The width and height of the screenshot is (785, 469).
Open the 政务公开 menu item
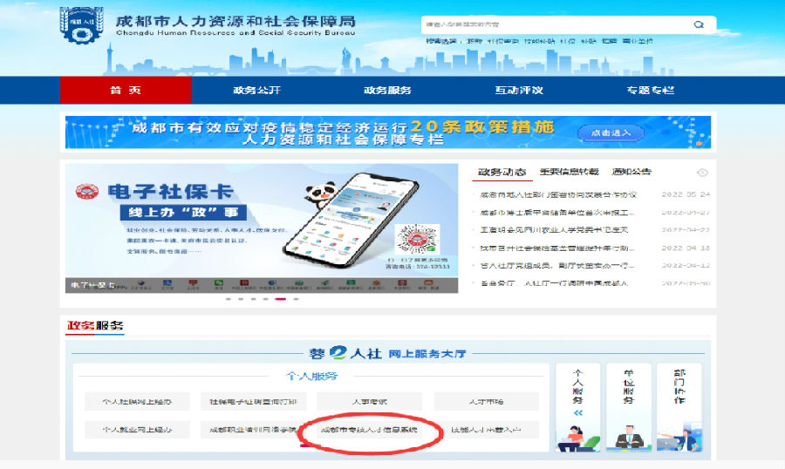pyautogui.click(x=256, y=90)
